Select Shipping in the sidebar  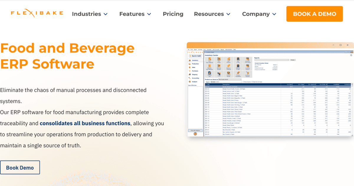[194, 75]
